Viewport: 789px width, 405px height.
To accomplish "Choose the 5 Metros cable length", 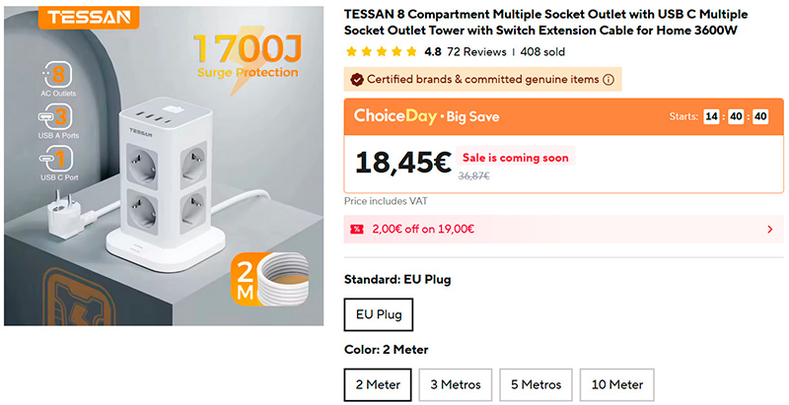I will click(x=535, y=384).
